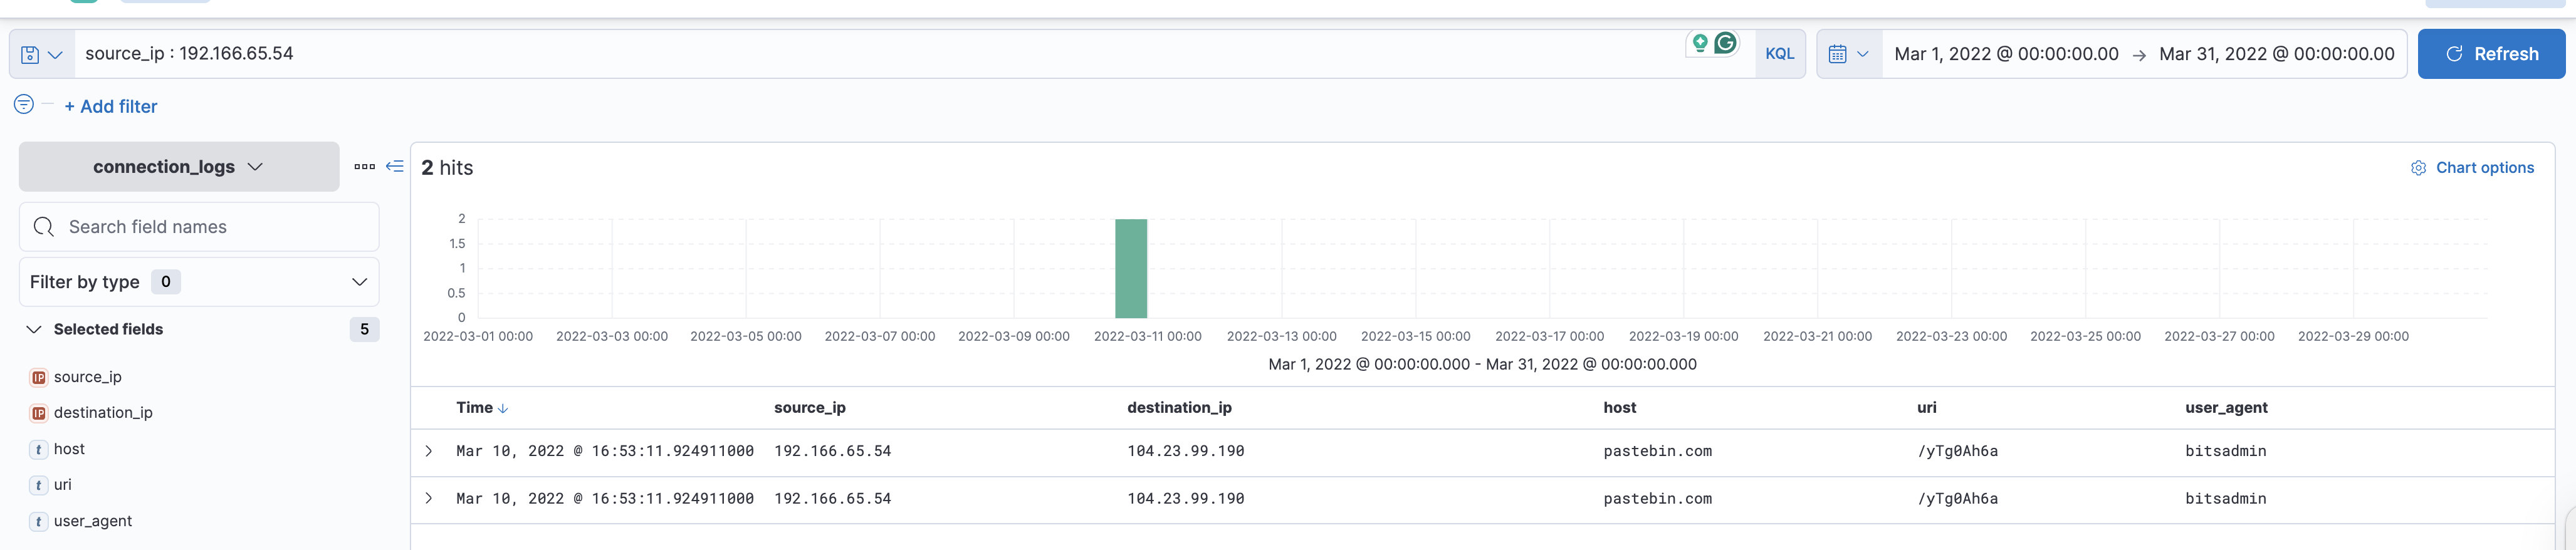Click 104.23.99.190 in first row
Image resolution: width=2576 pixels, height=550 pixels.
pyautogui.click(x=1185, y=451)
